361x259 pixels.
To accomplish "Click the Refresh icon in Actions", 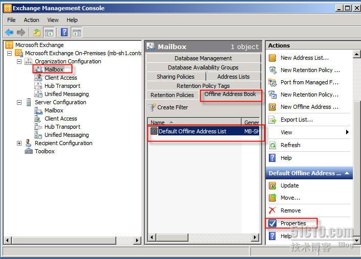I will 272,145.
